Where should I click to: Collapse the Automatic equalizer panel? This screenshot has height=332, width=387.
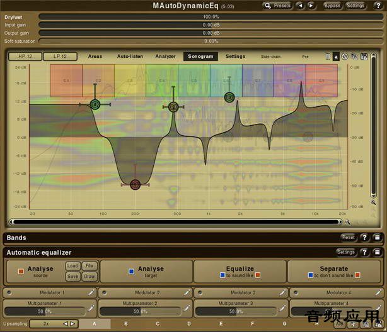(x=378, y=252)
